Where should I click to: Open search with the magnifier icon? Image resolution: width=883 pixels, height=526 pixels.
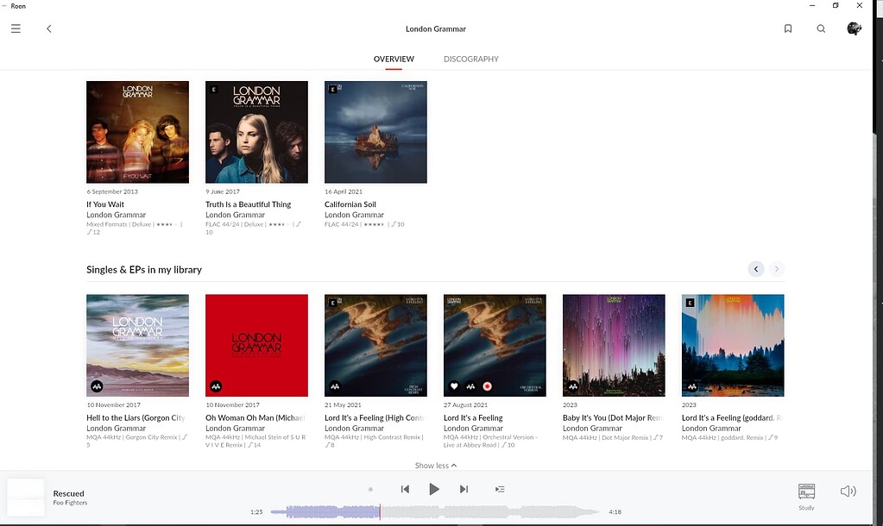click(x=820, y=28)
